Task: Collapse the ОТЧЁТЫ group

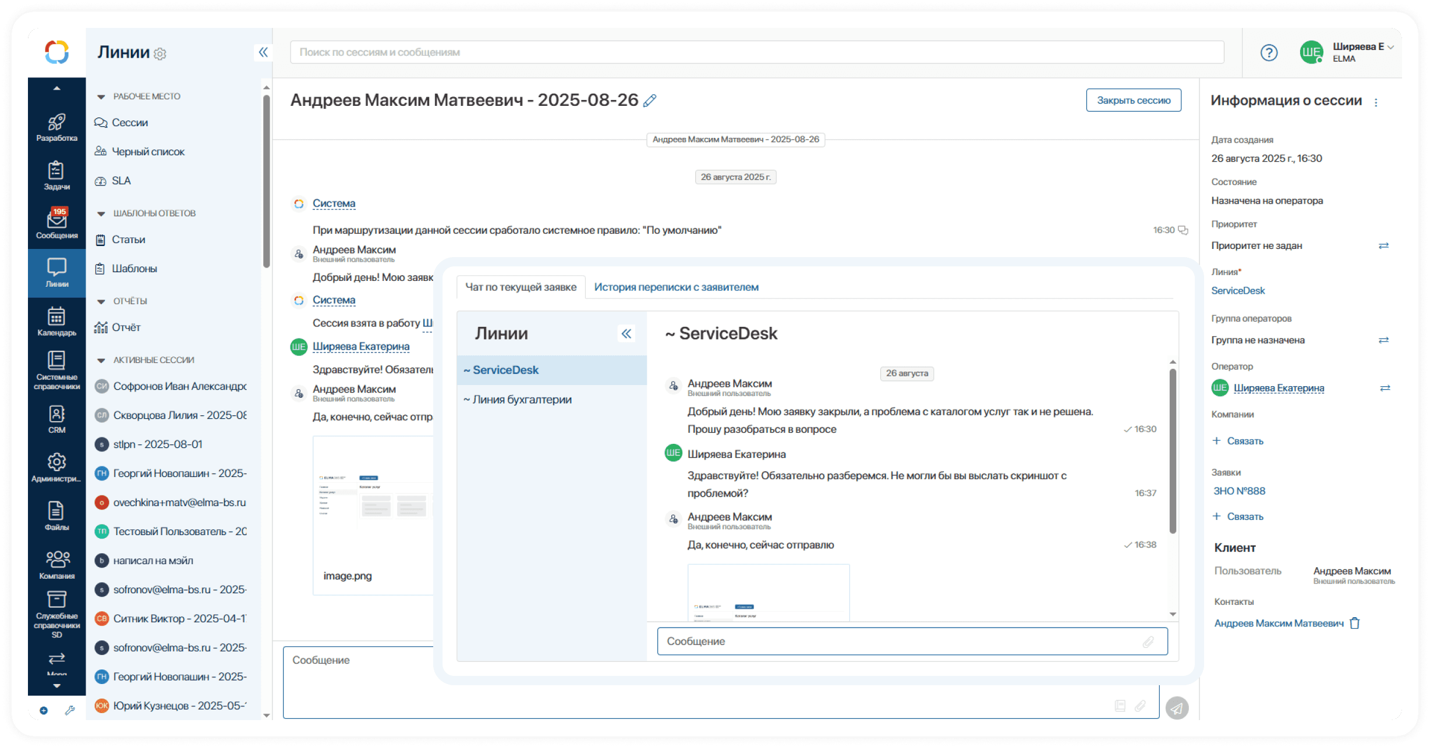Action: [x=101, y=301]
